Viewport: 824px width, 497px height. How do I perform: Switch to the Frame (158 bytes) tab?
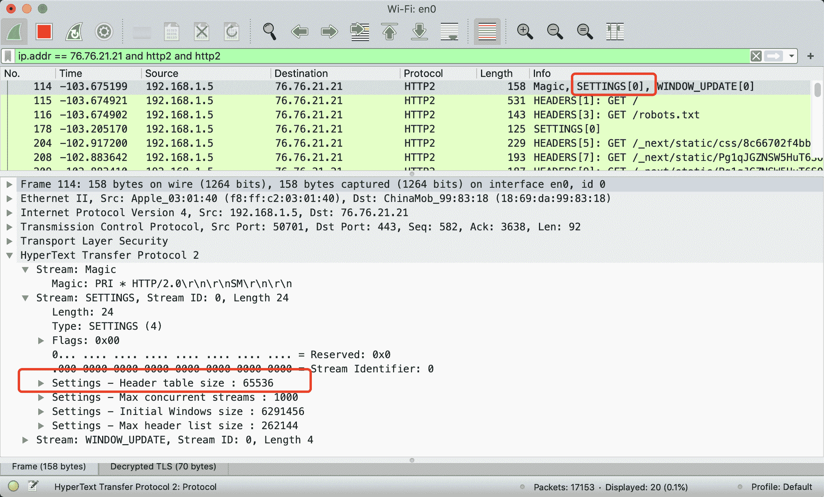[49, 467]
